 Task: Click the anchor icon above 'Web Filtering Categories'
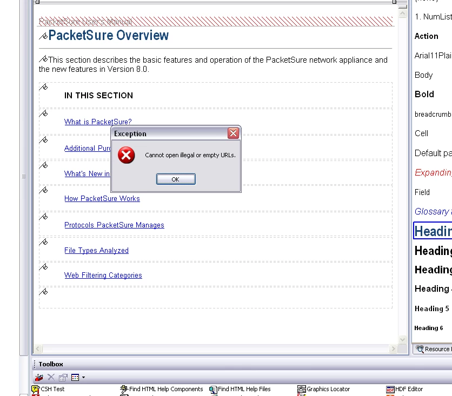[43, 267]
